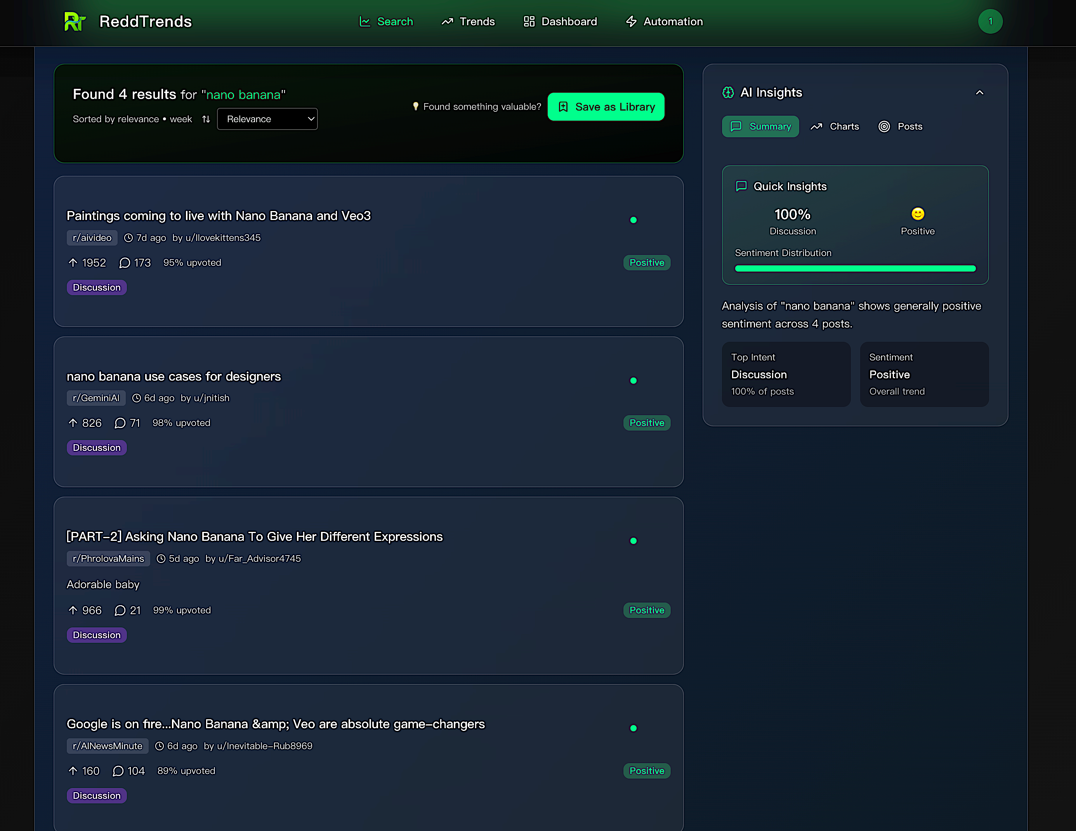Click the Sentiment Distribution bar
The height and width of the screenshot is (831, 1076).
pyautogui.click(x=855, y=268)
